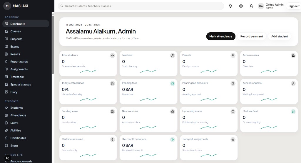Click the party icon on Madrasa Fest card
Viewport: 301px width, 163px height.
coord(293,112)
